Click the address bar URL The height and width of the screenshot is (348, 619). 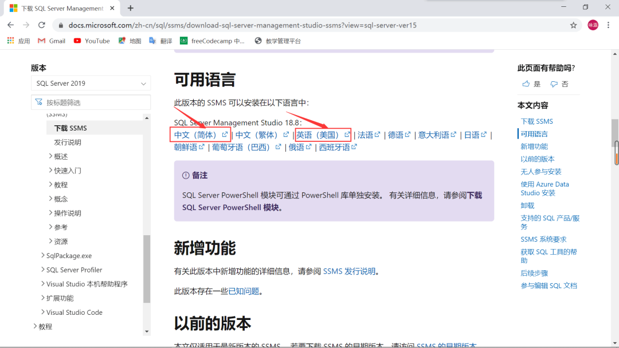242,25
